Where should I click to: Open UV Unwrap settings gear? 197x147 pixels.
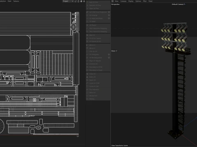[109, 15]
